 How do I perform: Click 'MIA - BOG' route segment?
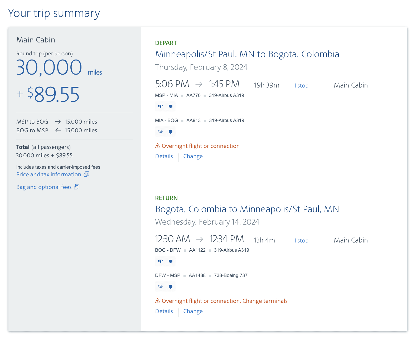(x=166, y=120)
